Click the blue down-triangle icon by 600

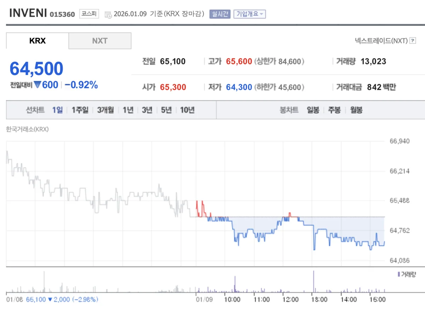pos(38,85)
